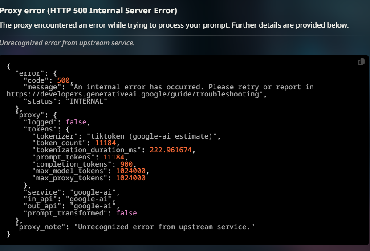This screenshot has height=251, width=370.
Task: Click the "status": "INTERNAL" line
Action: point(65,101)
